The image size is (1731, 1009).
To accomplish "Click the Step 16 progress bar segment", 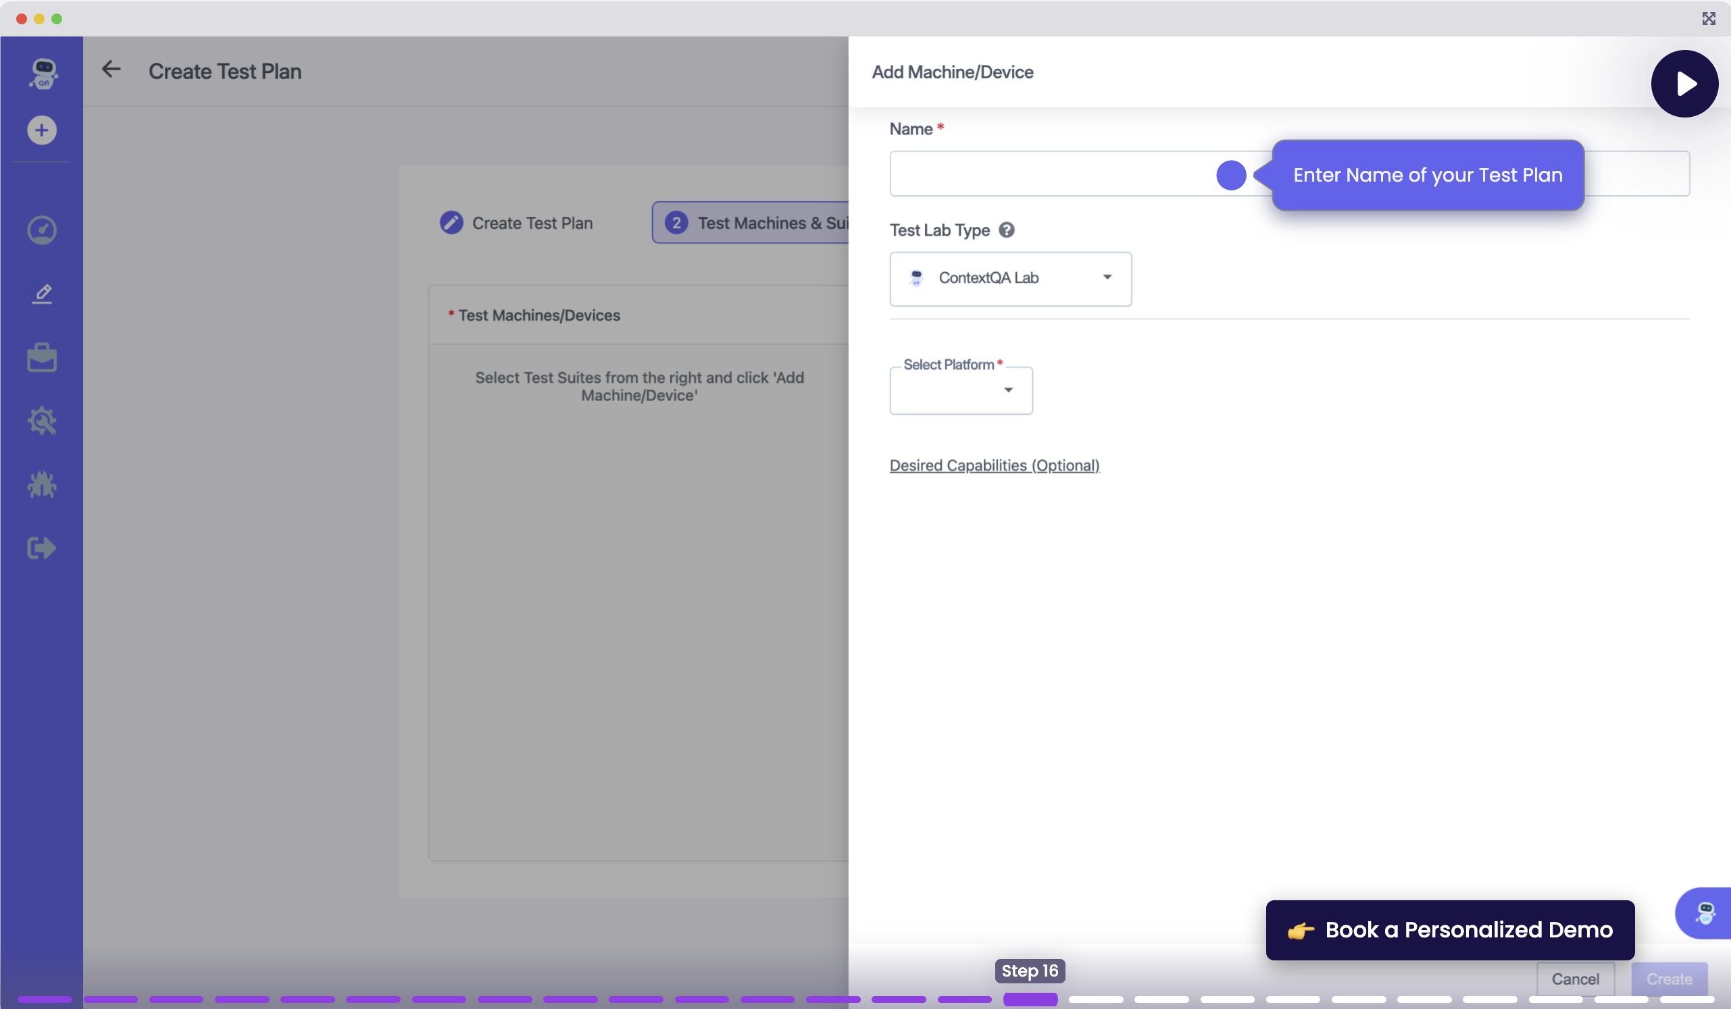I will point(1030,999).
